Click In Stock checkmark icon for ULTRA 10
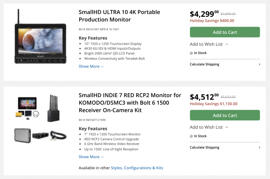270x179 pixels. point(191,53)
